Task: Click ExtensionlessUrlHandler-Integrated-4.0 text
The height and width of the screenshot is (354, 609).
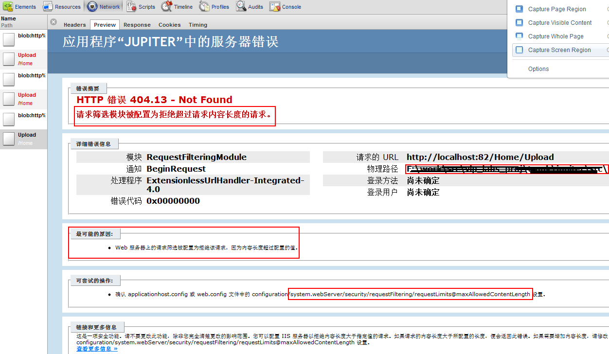Action: [x=225, y=185]
